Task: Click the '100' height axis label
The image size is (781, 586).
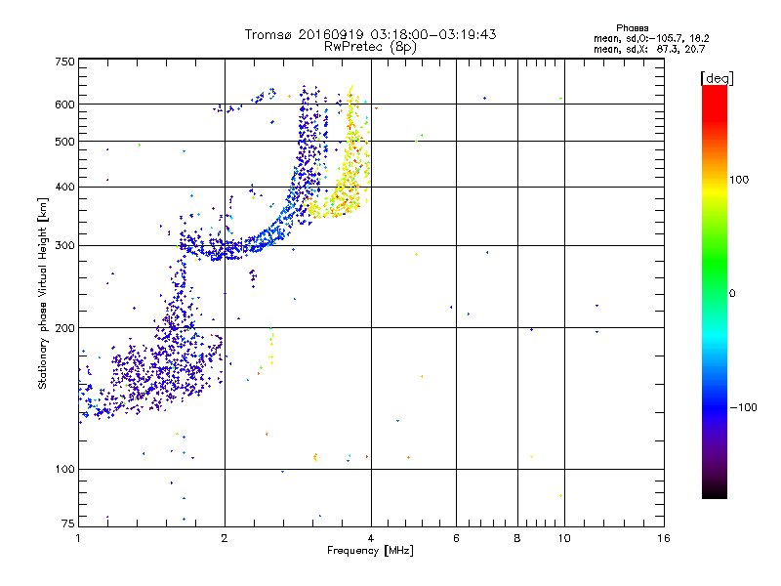Action: 64,469
